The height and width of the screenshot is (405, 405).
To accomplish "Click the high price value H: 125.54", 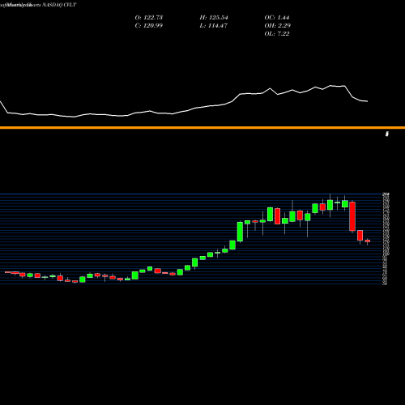I will [214, 18].
